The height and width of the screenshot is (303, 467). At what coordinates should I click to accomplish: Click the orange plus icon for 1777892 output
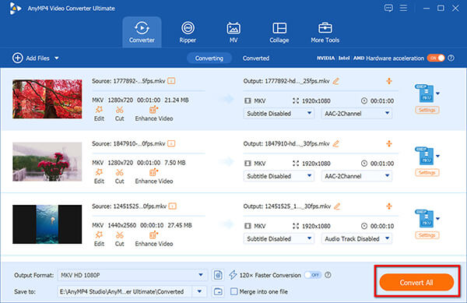click(x=389, y=81)
